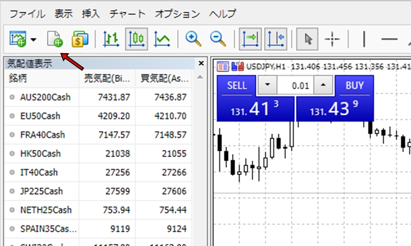Click IT40Cash bid price 27256
Image resolution: width=411 pixels, height=246 pixels.
[118, 173]
